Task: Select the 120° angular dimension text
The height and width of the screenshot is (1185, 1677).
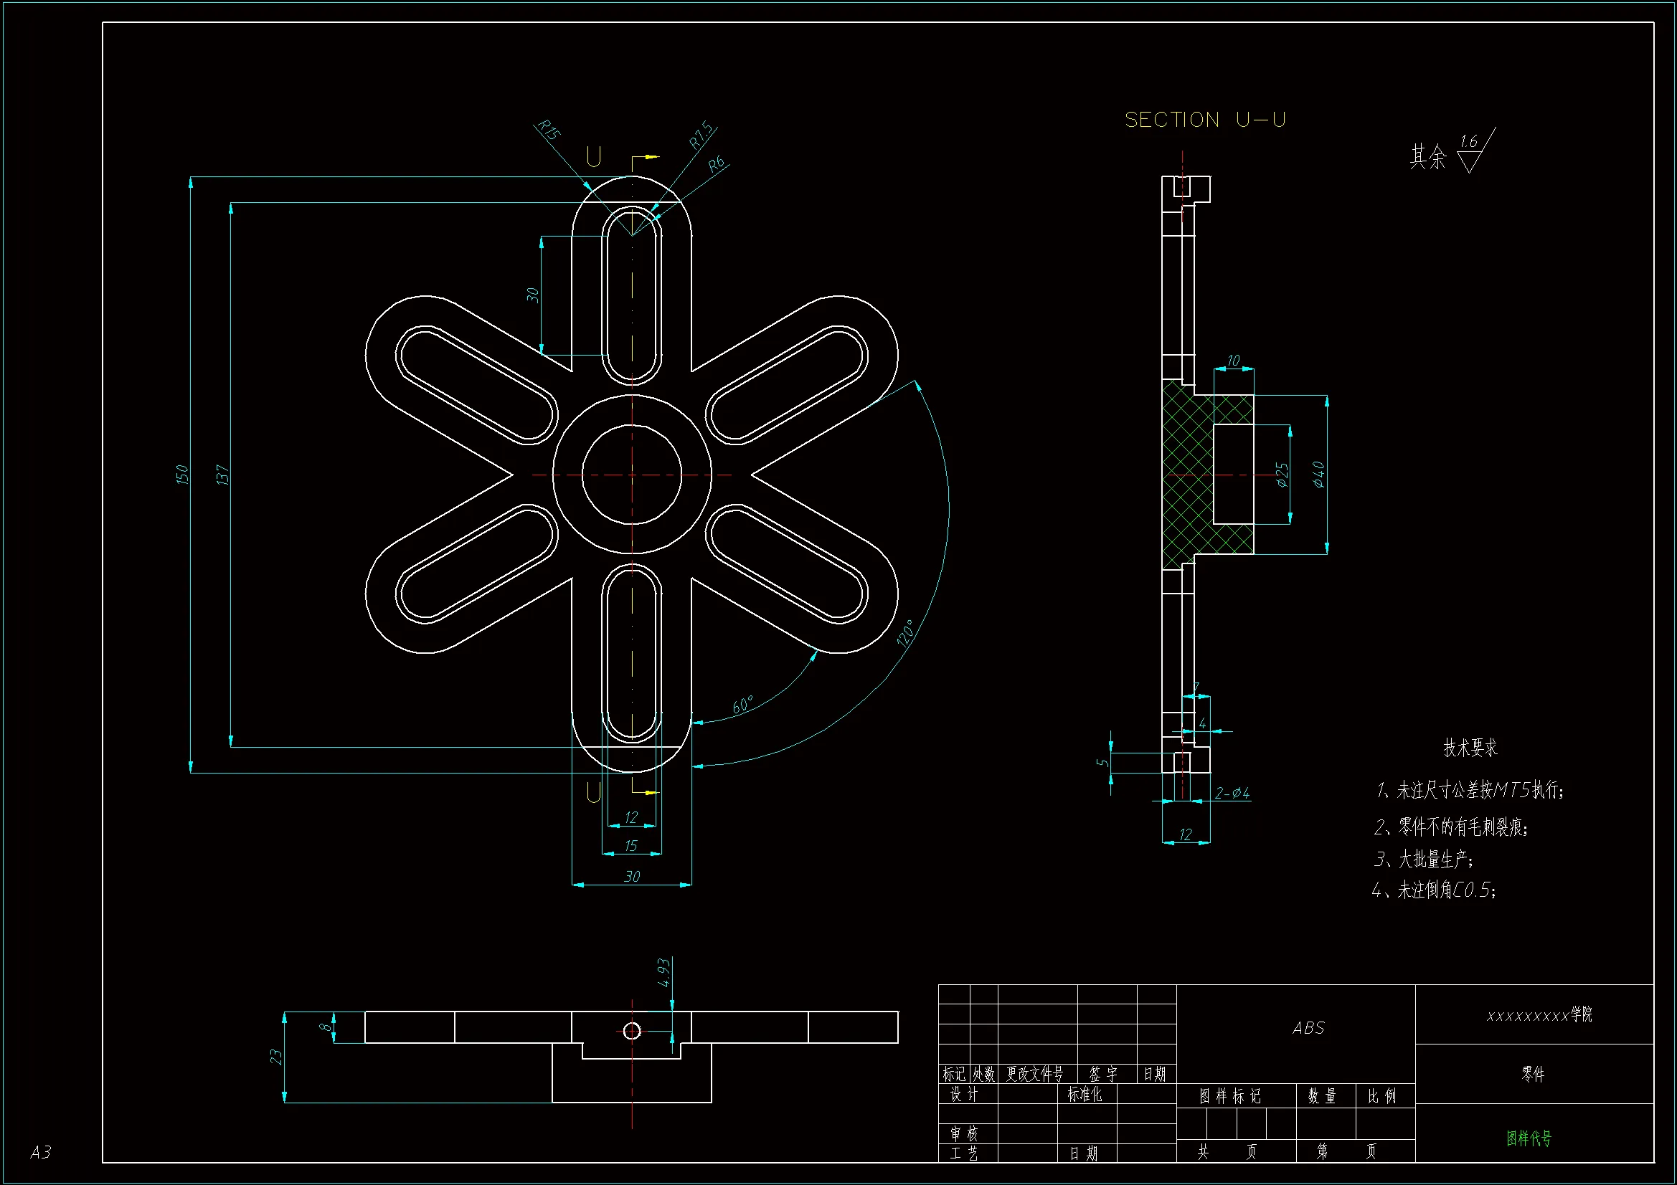Action: pos(906,634)
